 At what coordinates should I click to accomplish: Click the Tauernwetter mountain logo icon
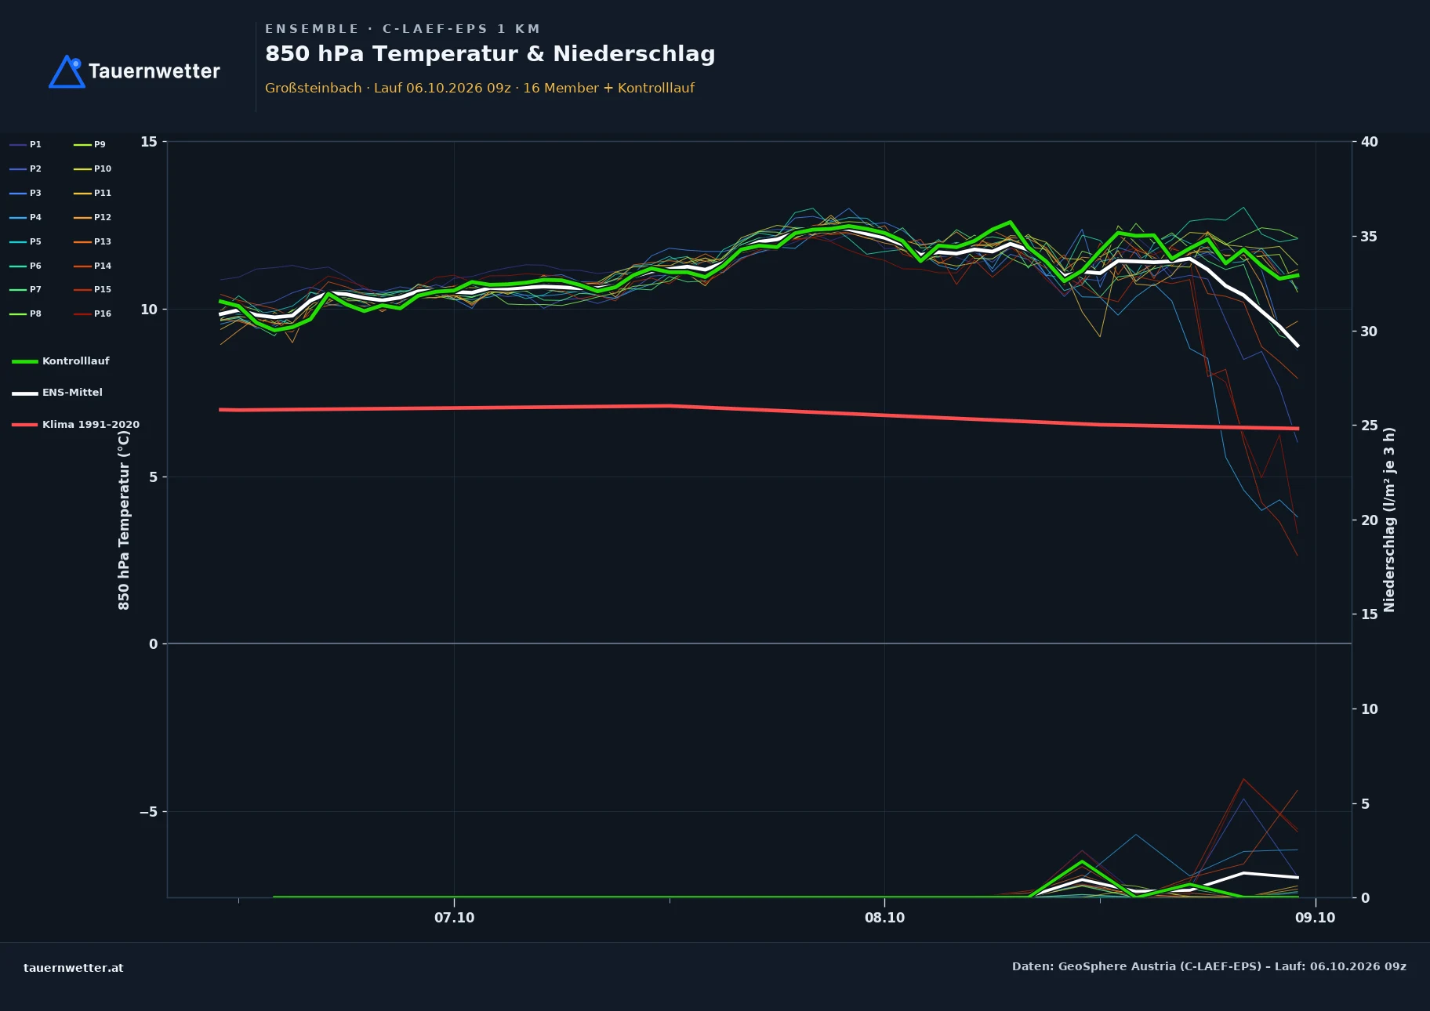click(67, 71)
